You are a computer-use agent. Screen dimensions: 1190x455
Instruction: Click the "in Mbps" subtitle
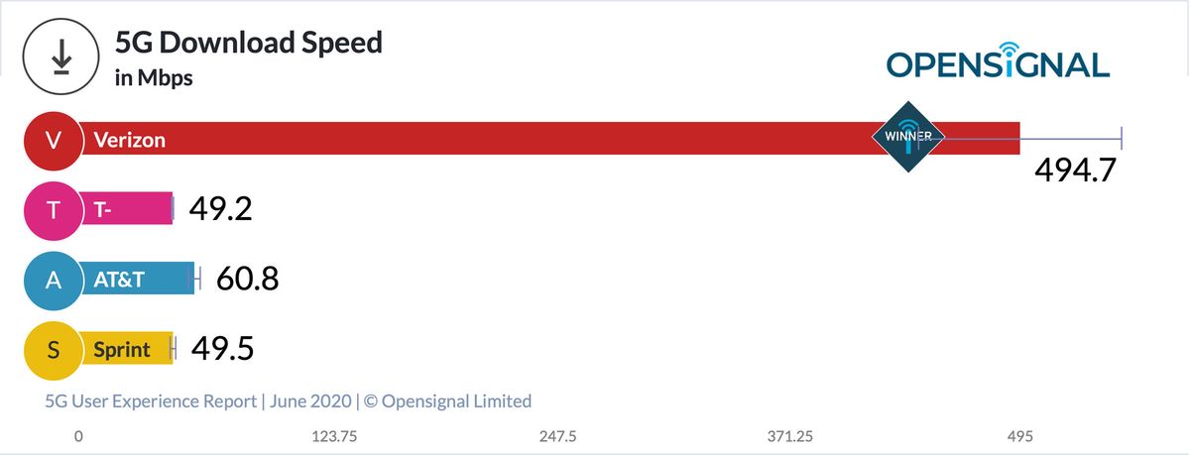coord(154,78)
